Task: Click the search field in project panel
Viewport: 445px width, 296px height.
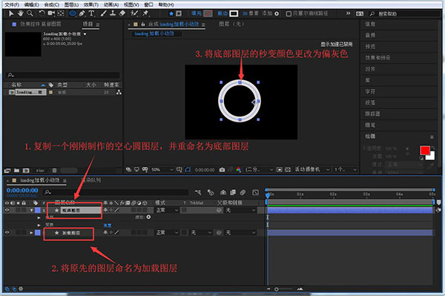Action: click(x=63, y=75)
